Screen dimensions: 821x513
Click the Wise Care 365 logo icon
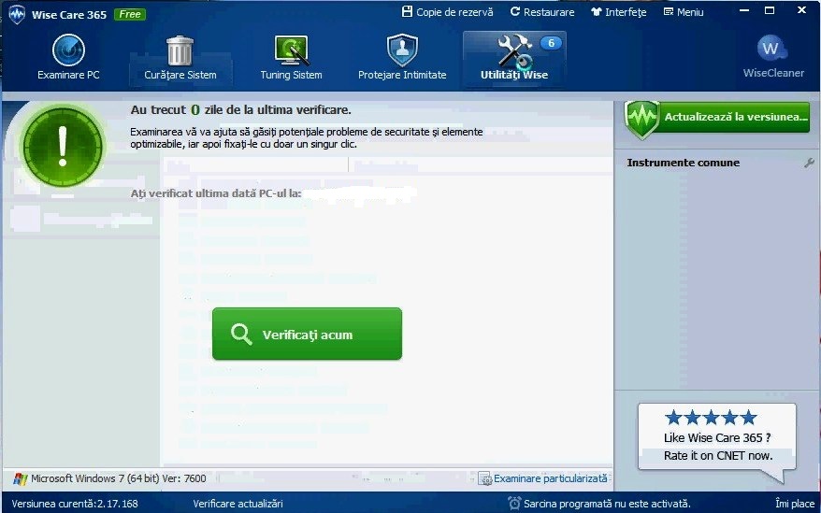[x=17, y=14]
